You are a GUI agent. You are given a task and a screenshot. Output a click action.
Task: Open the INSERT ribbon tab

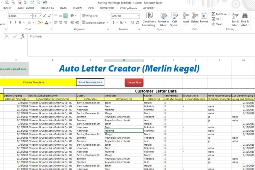click(x=7, y=8)
